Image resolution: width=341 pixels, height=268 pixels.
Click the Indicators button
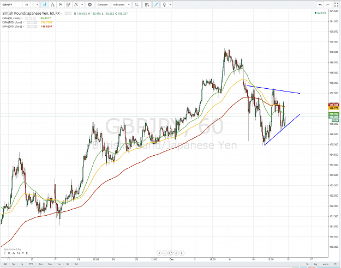coord(119,4)
